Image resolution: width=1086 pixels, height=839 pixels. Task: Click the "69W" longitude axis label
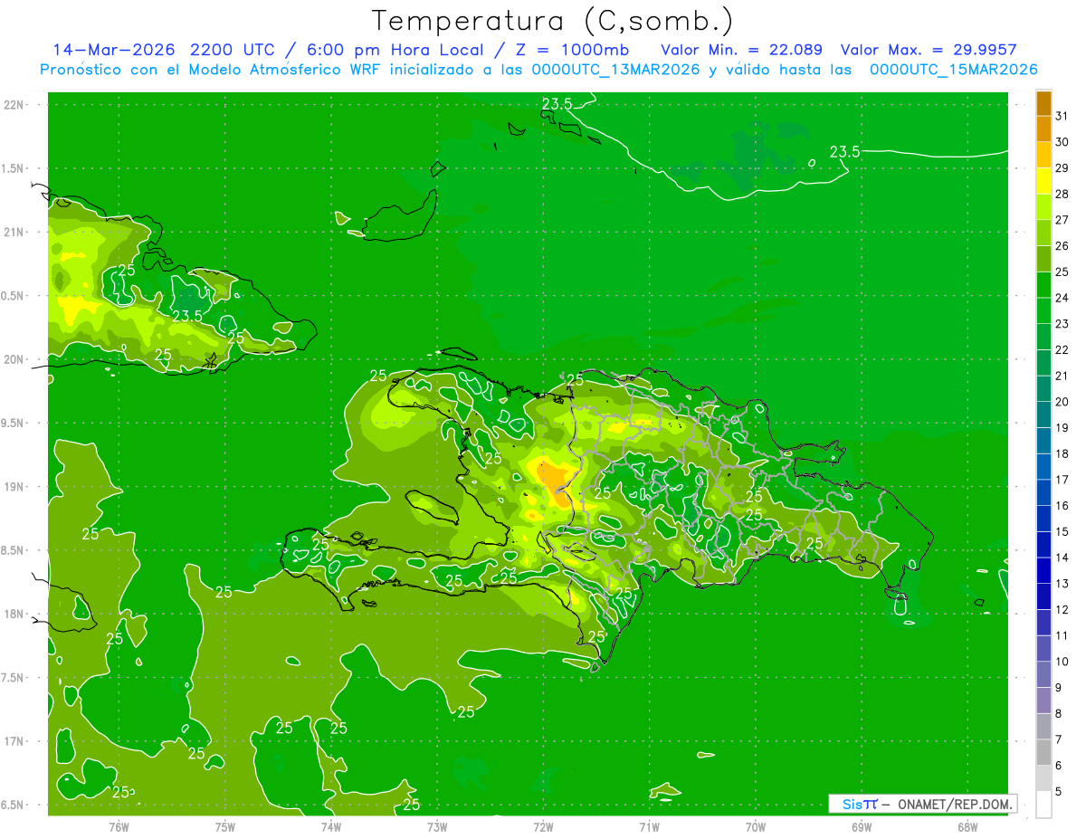(x=862, y=827)
